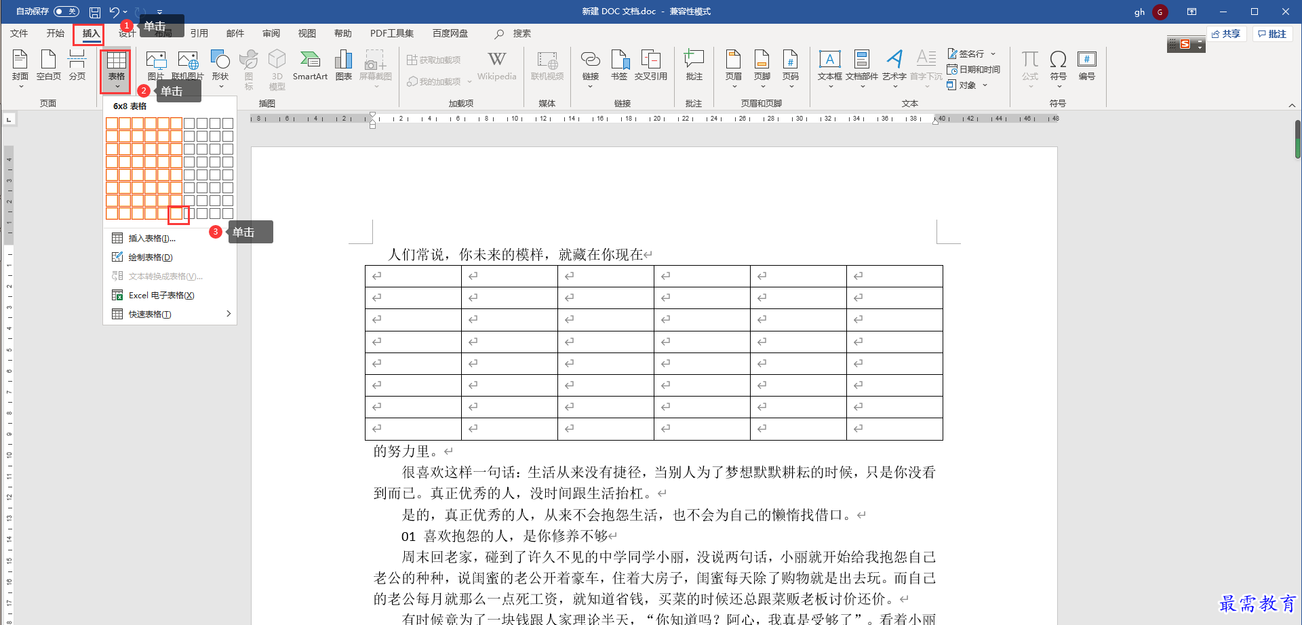Insert Online Video (联机视频)

[x=547, y=66]
